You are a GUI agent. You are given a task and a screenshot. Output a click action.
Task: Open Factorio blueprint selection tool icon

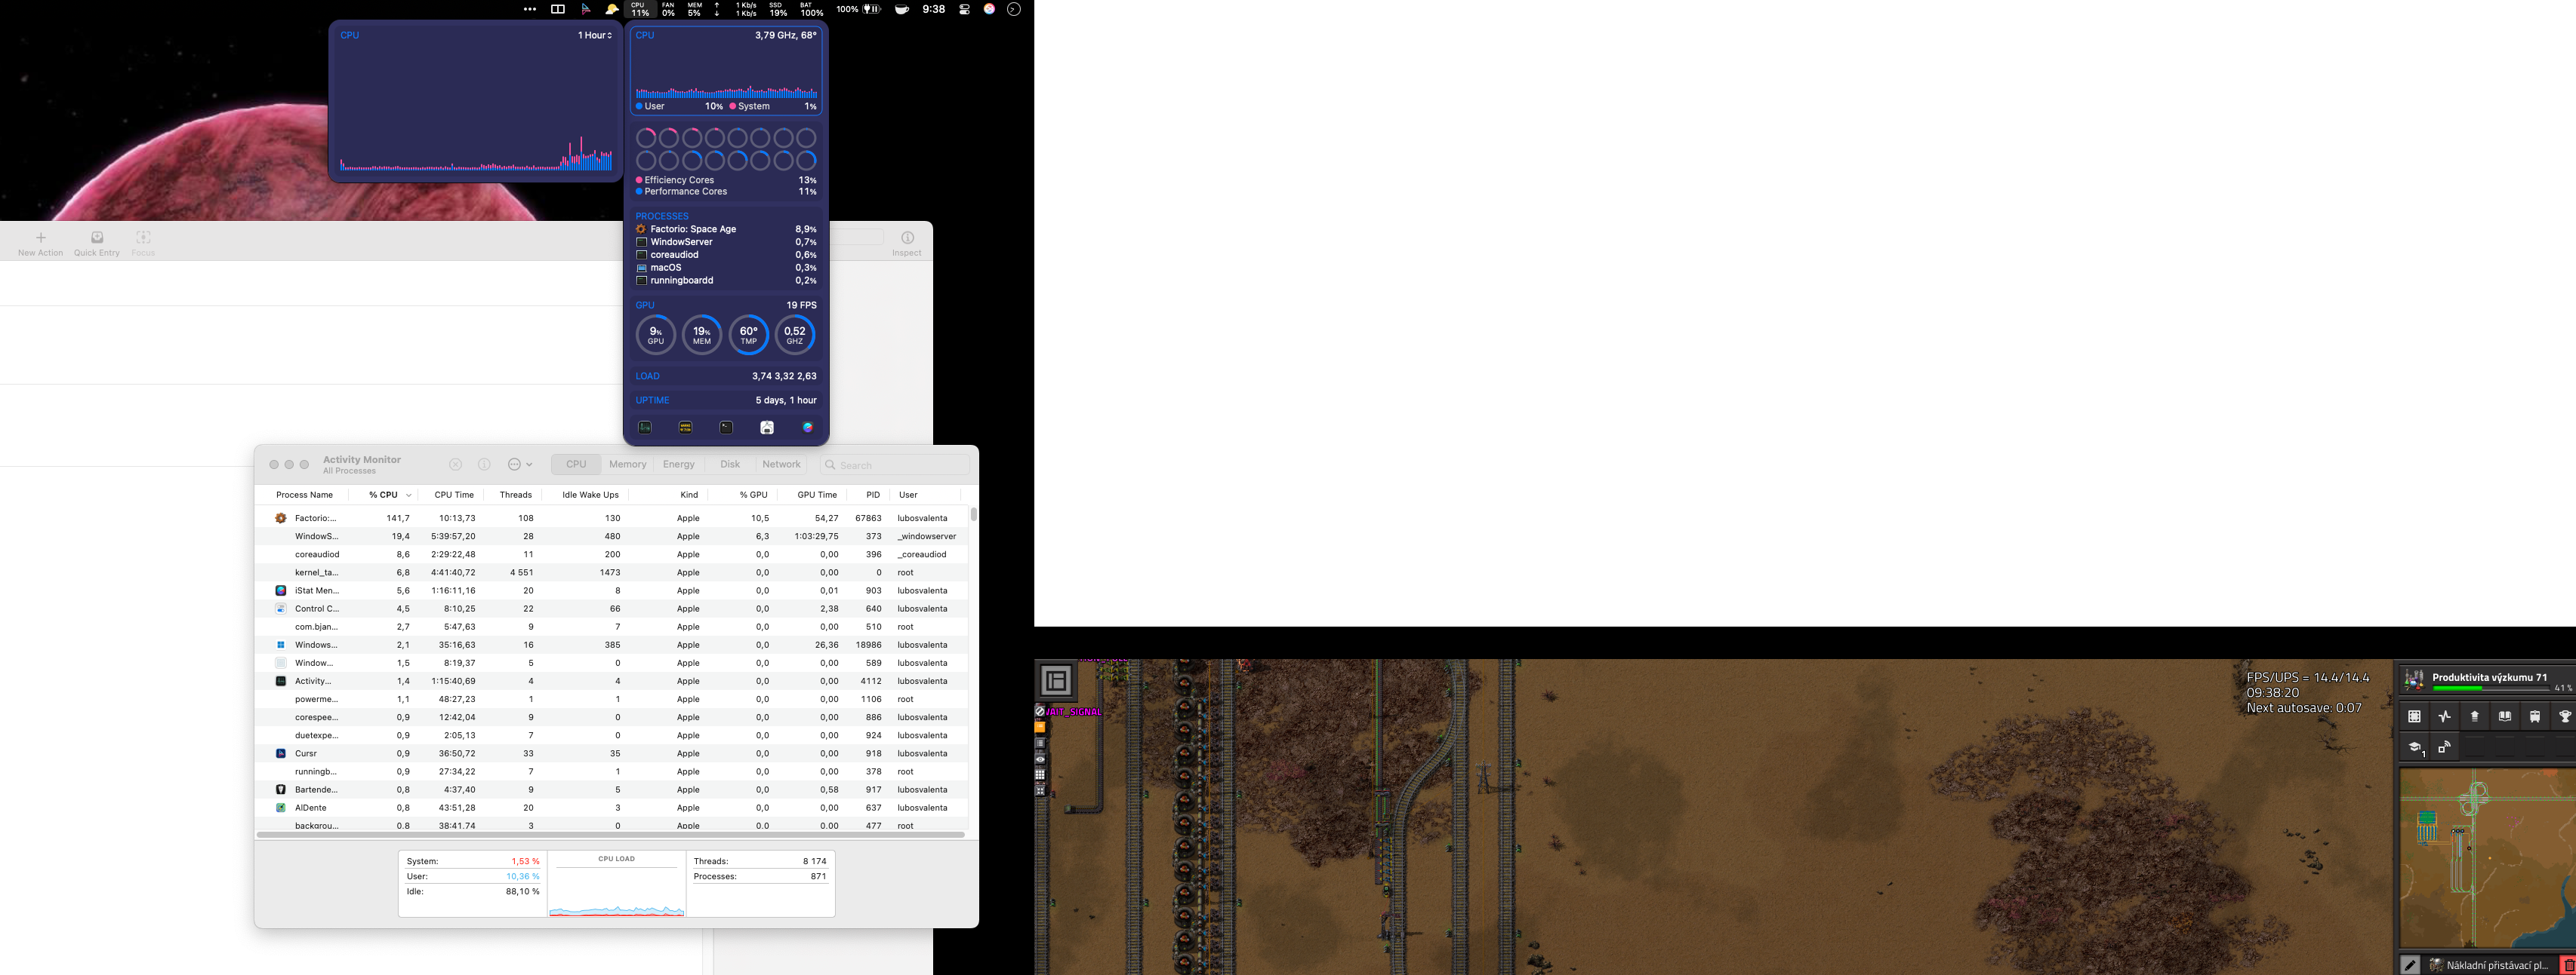tap(2414, 716)
